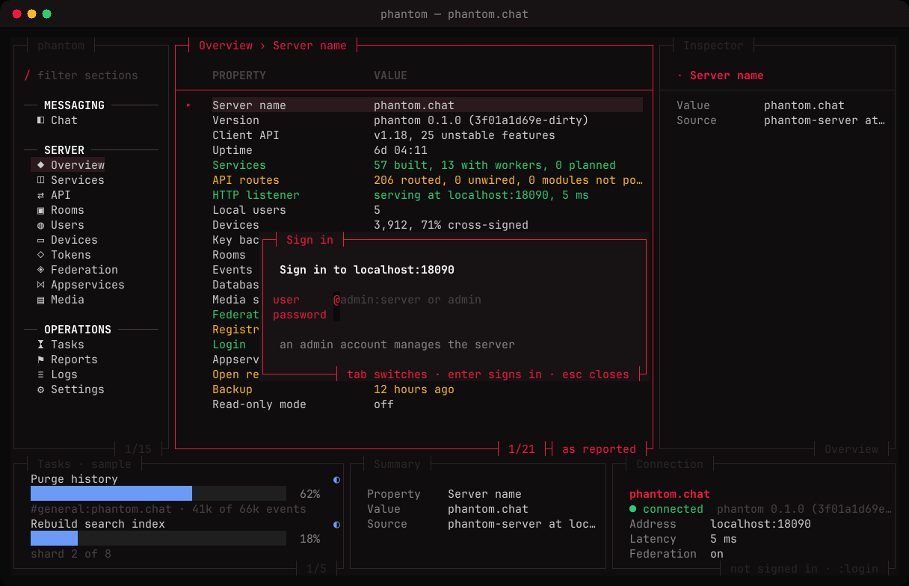
Task: Select the API routes row
Action: click(428, 180)
